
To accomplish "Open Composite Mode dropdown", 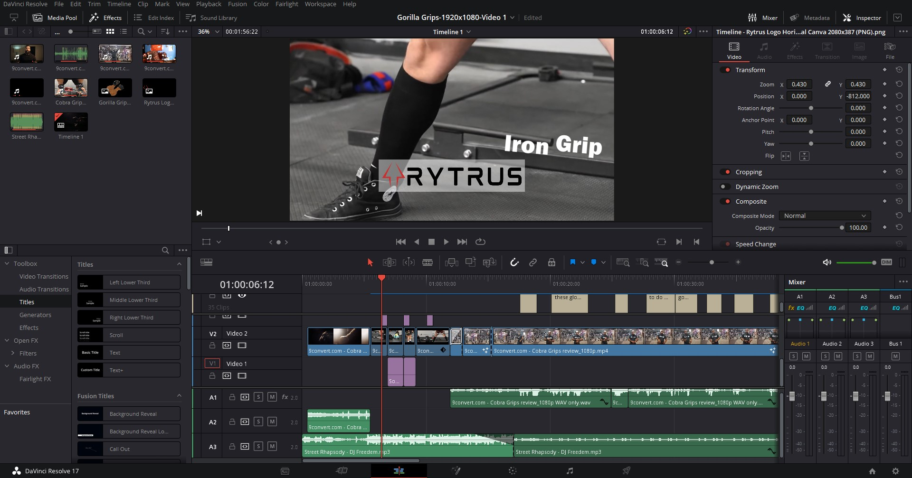I will coord(825,216).
